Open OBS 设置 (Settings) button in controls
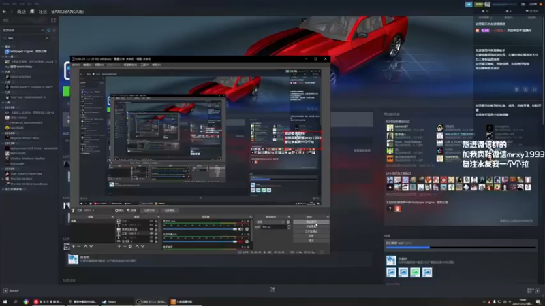The image size is (545, 306). click(x=311, y=236)
